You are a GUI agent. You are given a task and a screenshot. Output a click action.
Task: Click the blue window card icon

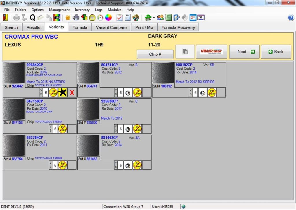coord(193,18)
